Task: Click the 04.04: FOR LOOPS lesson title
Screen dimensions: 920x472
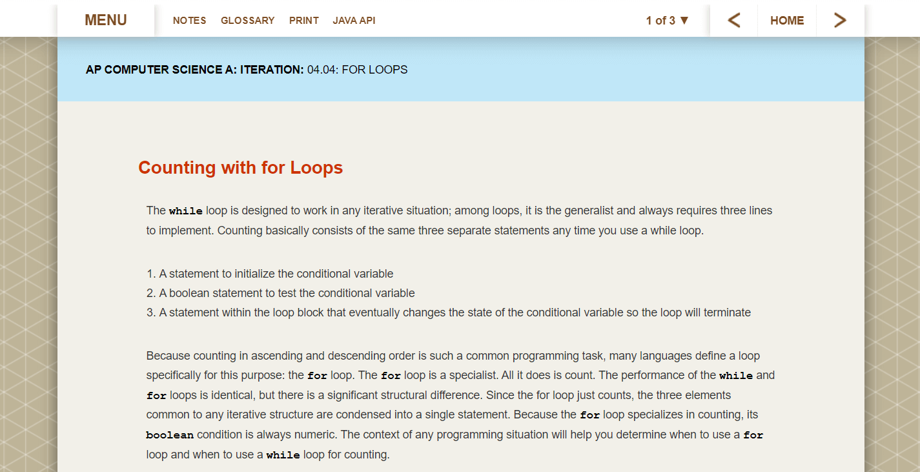Action: pos(358,70)
